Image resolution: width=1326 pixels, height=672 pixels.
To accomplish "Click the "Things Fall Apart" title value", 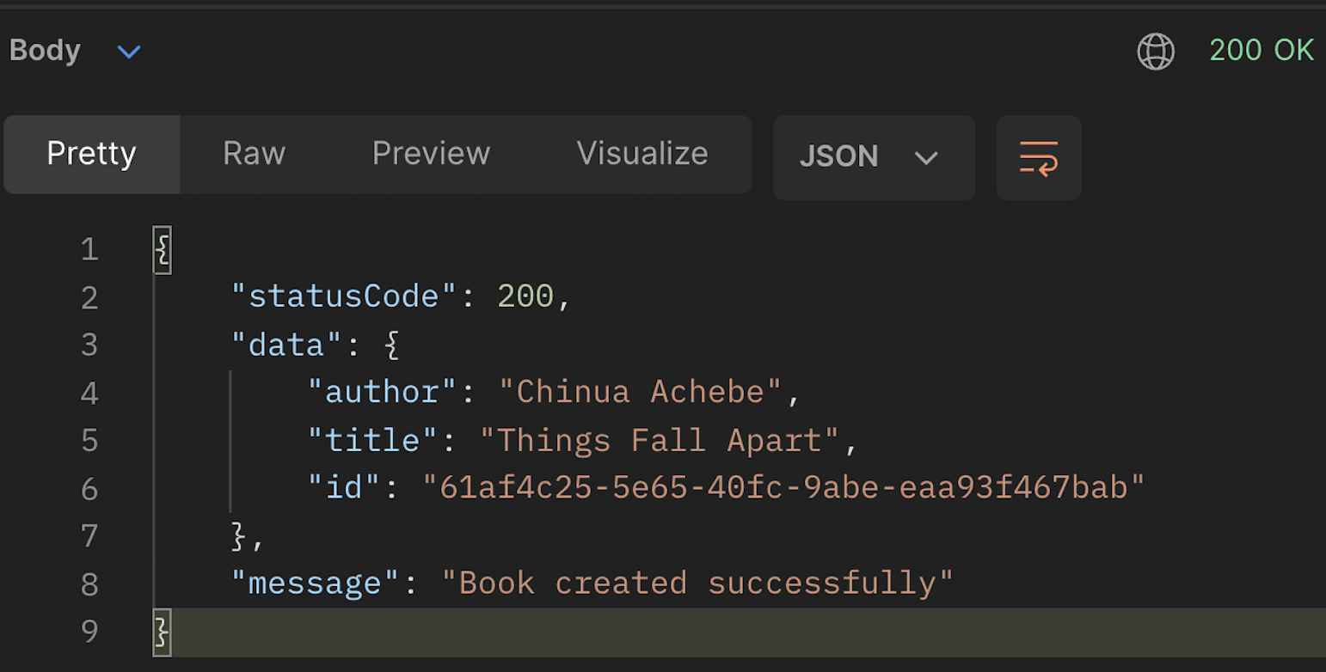I will (660, 441).
